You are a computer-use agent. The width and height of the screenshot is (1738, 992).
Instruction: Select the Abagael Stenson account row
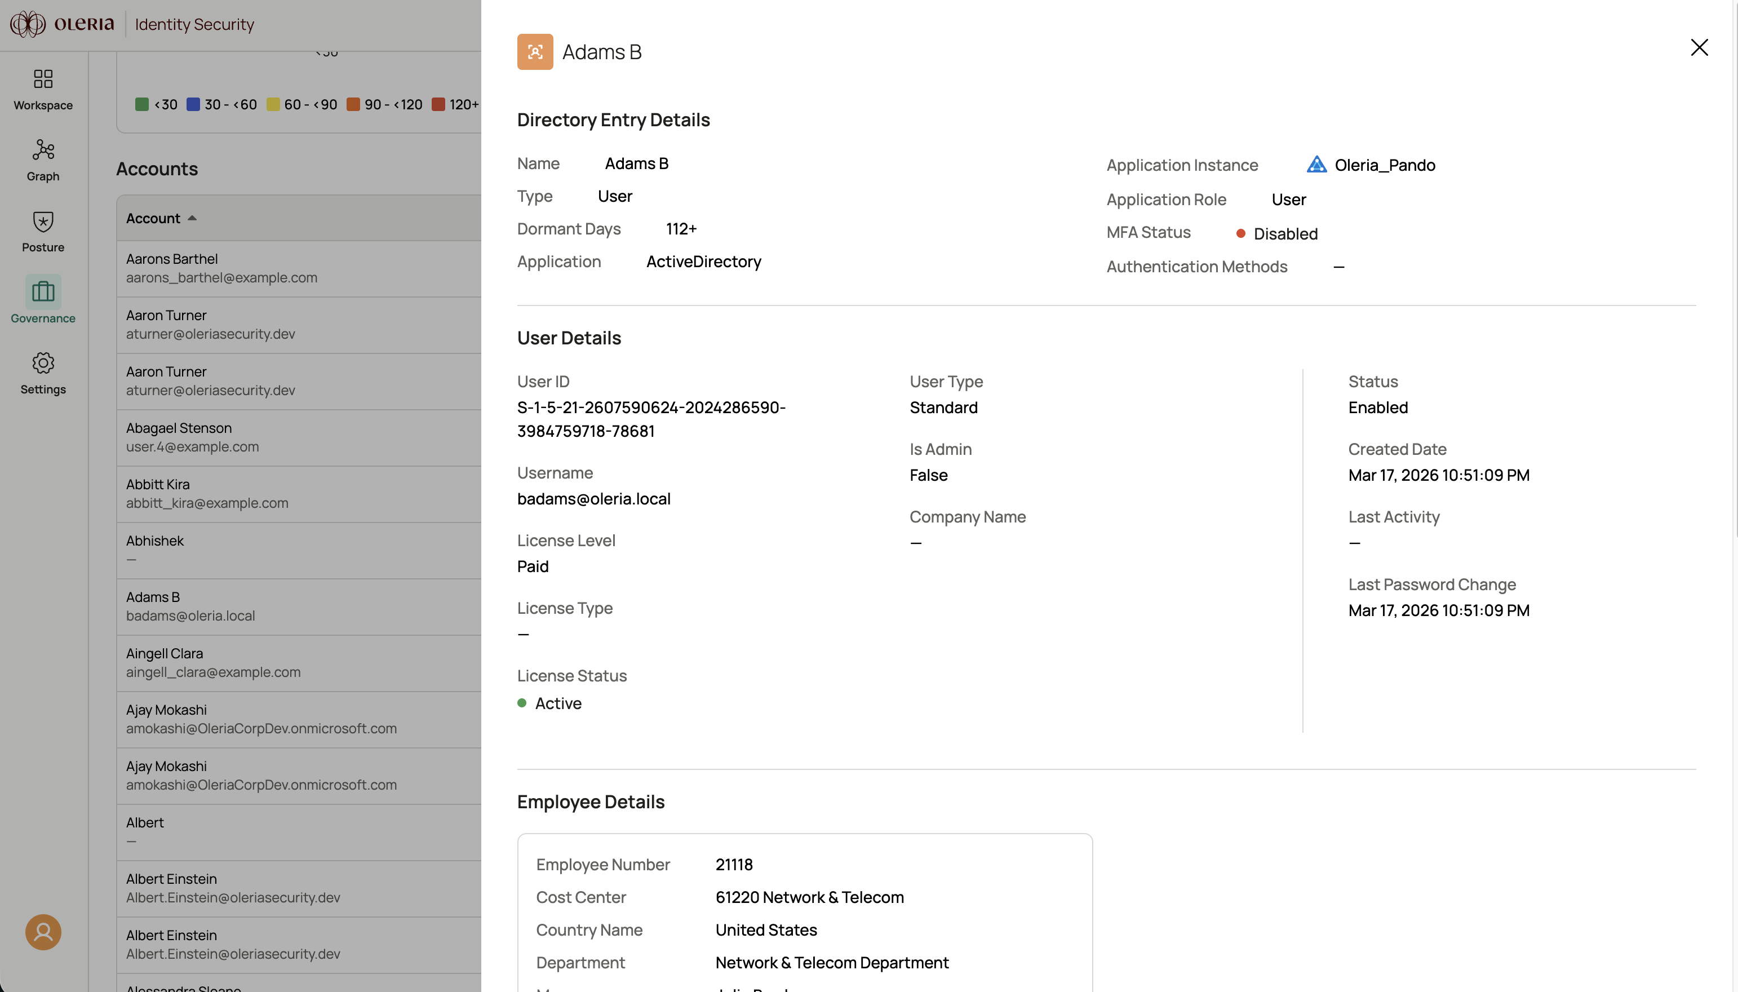[299, 437]
